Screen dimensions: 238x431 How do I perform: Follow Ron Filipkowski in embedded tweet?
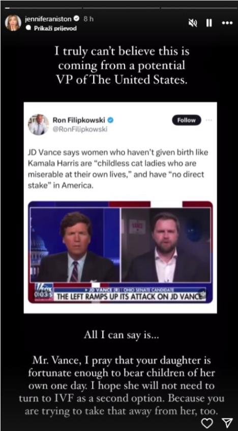click(187, 120)
